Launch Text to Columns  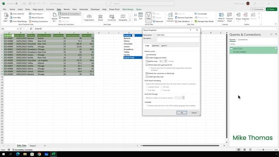pyautogui.click(x=170, y=17)
